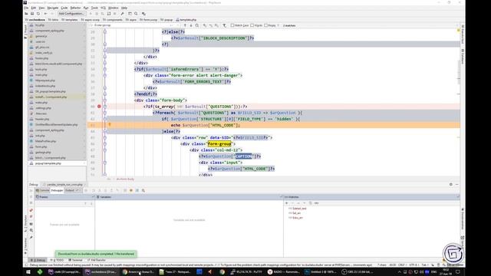
Task: Open the Refactor menu
Action: [75, 8]
